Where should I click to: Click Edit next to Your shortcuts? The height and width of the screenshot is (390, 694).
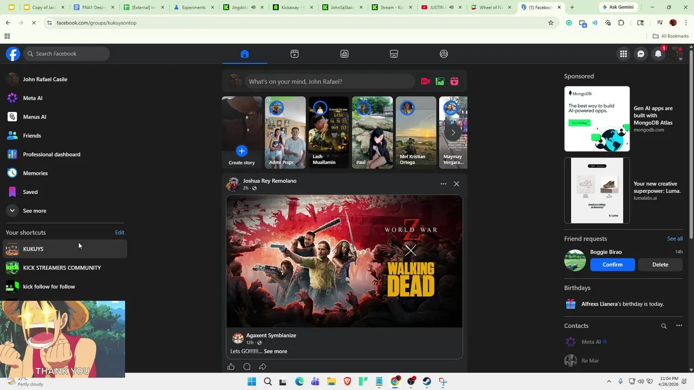(x=119, y=232)
